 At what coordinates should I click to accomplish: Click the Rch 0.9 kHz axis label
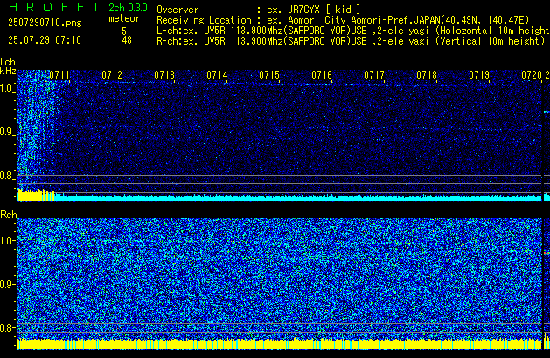(x=7, y=284)
